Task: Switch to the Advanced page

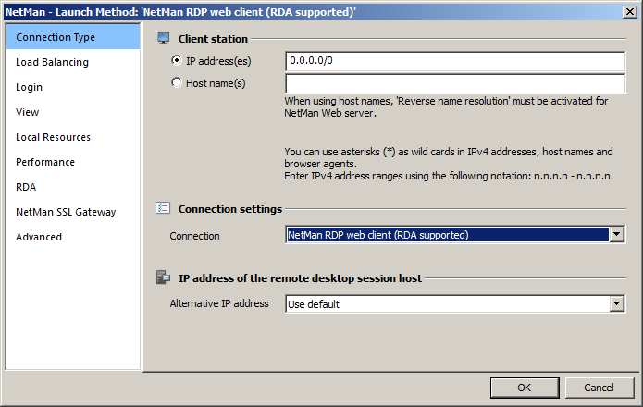Action: tap(39, 237)
